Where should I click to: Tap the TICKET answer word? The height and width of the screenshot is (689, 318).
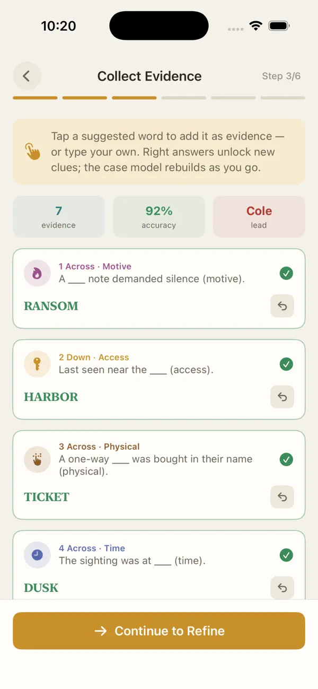[47, 497]
